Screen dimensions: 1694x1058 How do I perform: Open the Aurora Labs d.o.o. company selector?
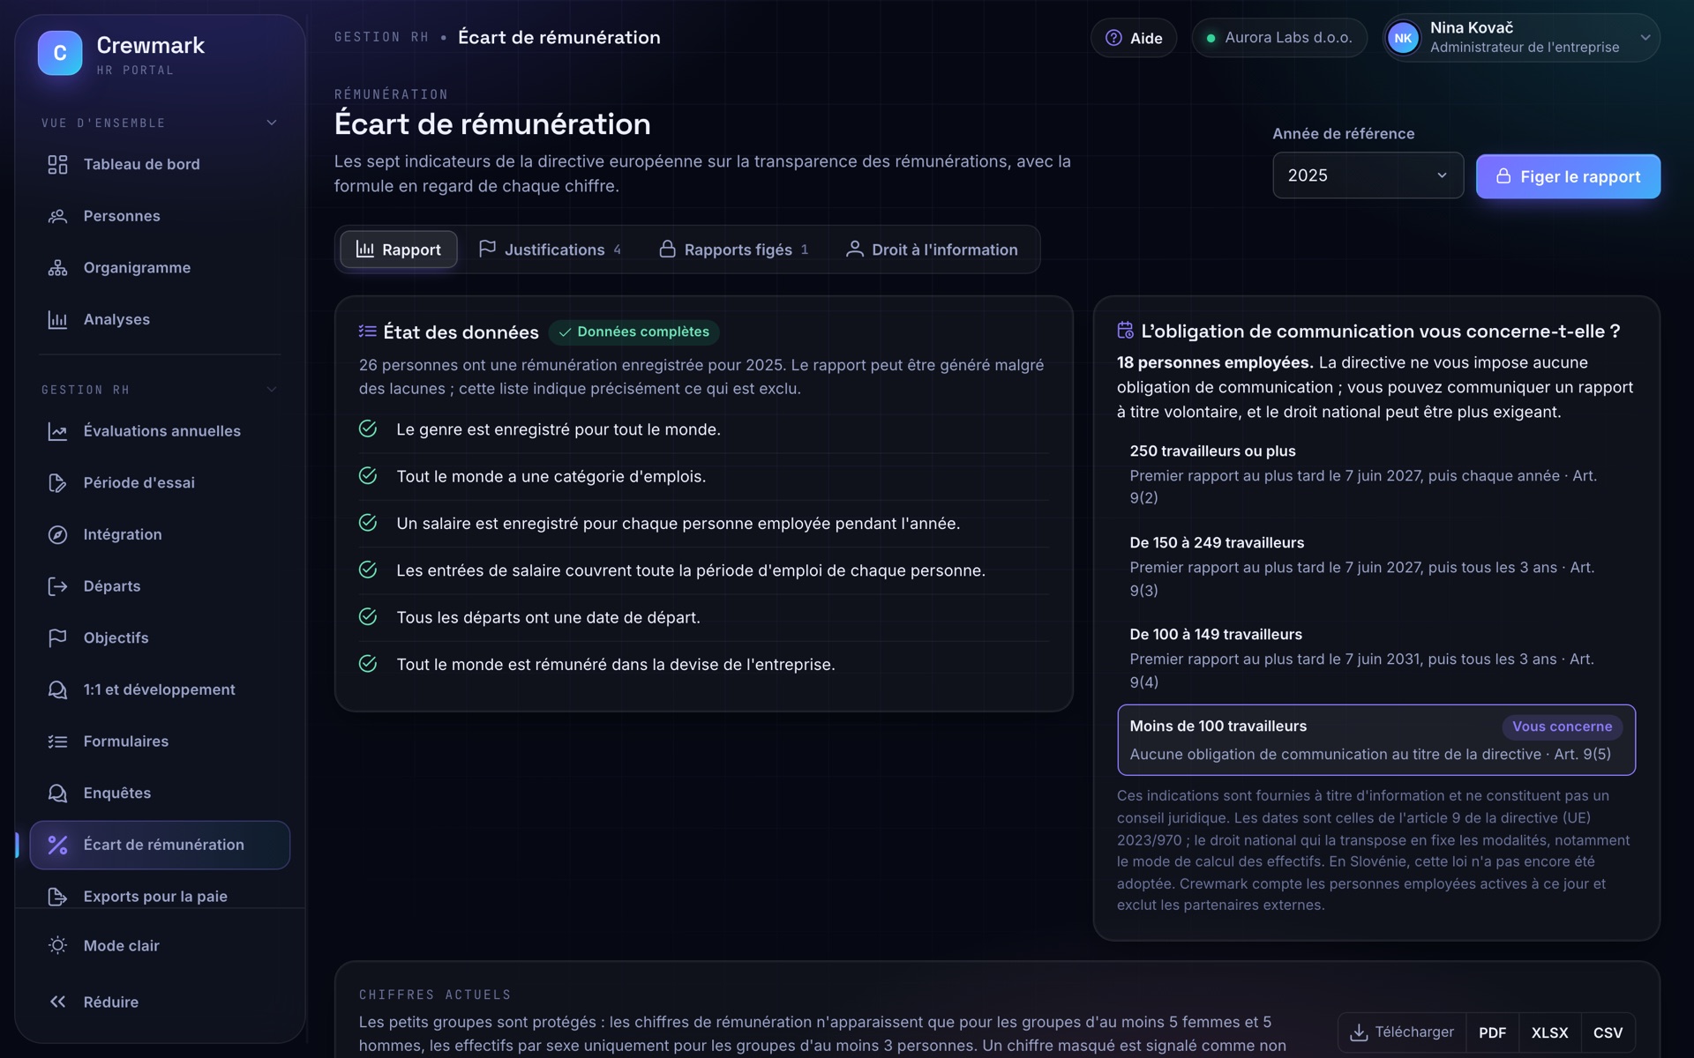point(1278,38)
